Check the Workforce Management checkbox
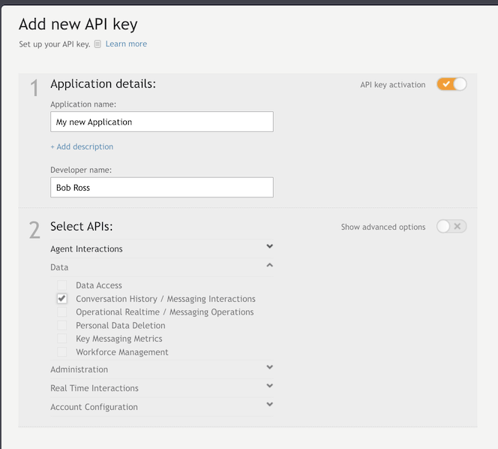This screenshot has width=498, height=449. tap(62, 351)
